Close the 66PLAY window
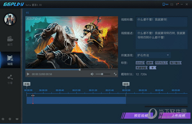The height and width of the screenshot is (124, 192). coord(187,4)
